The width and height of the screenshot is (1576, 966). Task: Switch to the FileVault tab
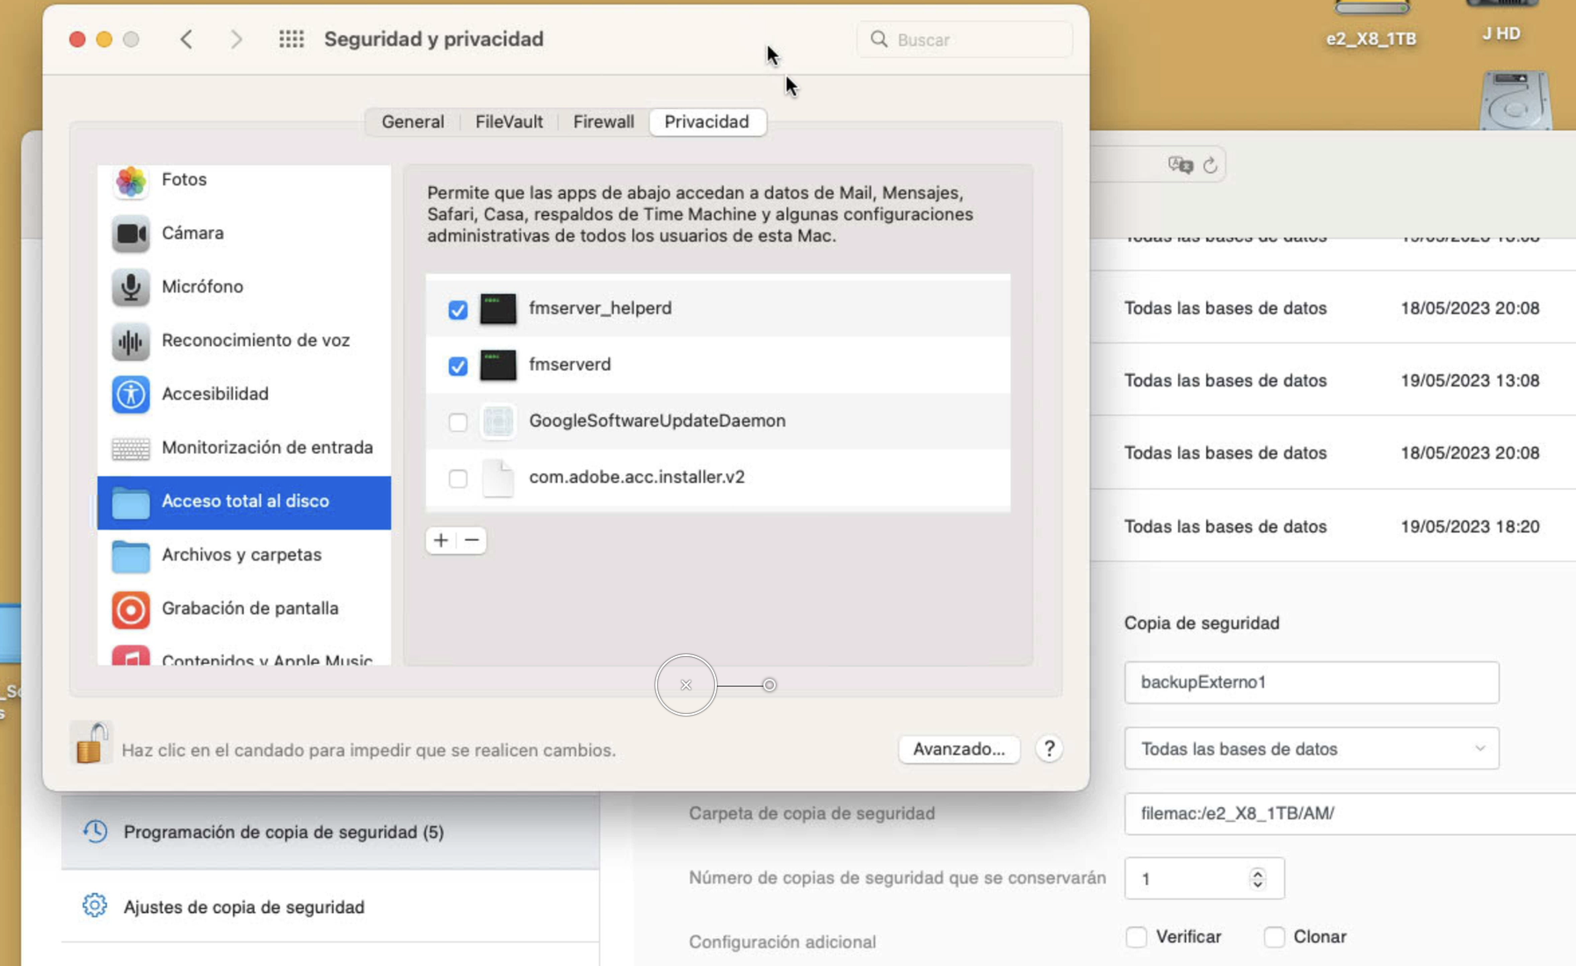tap(509, 121)
